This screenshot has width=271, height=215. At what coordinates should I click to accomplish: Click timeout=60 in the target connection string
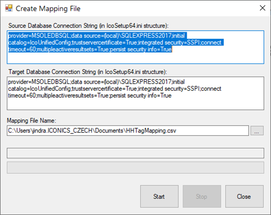(x=22, y=96)
